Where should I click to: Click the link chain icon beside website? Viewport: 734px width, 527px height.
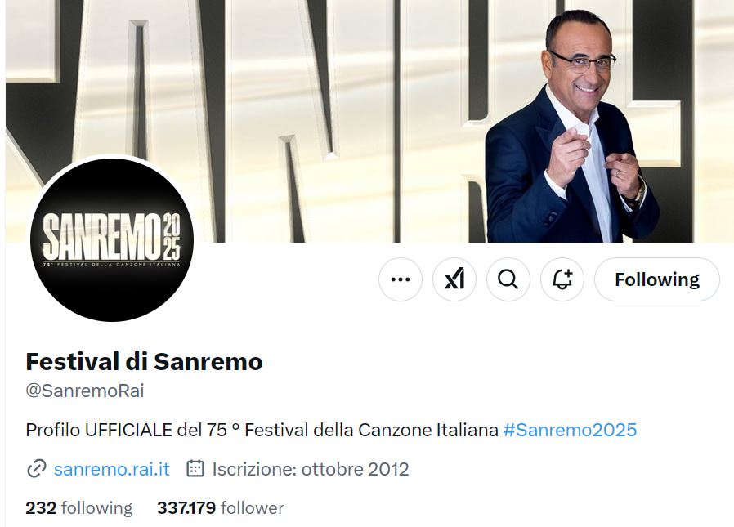pos(37,468)
